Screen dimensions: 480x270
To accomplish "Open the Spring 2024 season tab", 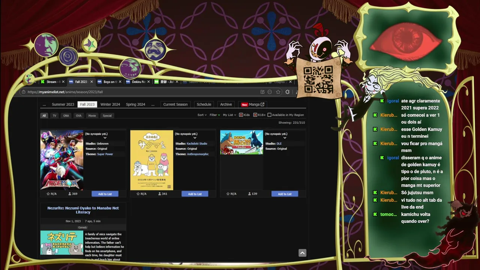I will click(135, 104).
